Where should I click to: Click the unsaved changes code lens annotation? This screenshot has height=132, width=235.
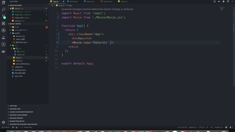97,9
